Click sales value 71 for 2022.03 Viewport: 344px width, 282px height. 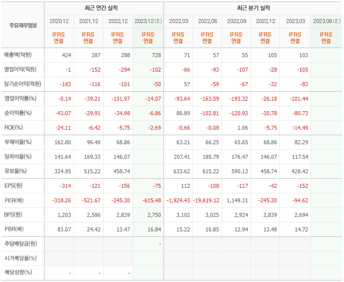point(187,55)
